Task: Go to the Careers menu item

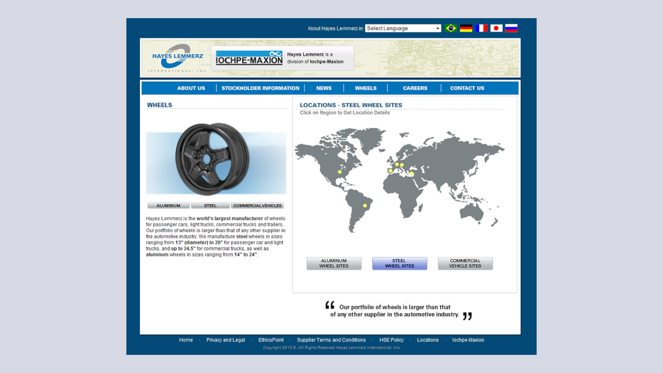Action: (x=415, y=88)
